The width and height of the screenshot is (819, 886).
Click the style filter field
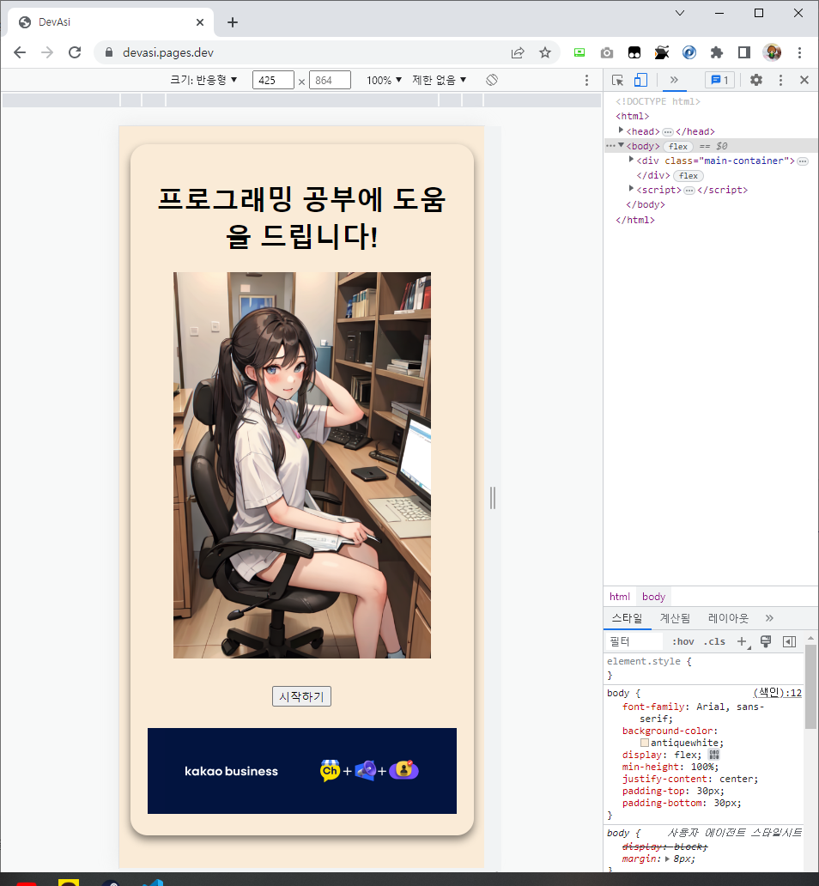(634, 641)
